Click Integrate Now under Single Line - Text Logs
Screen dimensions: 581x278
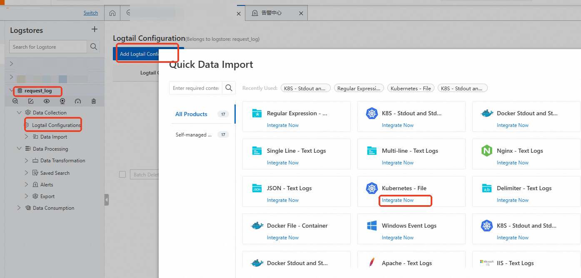point(283,163)
